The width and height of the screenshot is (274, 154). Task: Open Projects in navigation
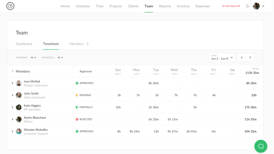(116, 6)
